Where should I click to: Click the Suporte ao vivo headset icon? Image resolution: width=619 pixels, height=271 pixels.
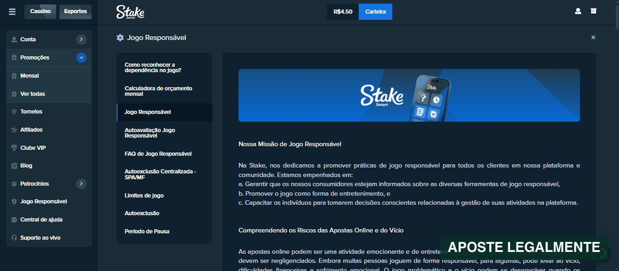(14, 238)
